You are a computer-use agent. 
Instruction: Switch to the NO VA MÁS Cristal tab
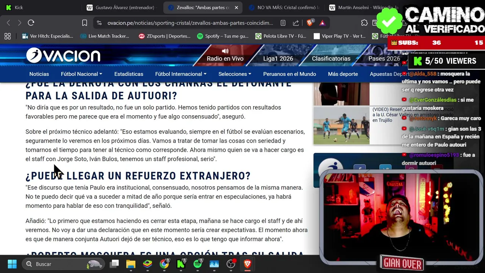point(284,8)
